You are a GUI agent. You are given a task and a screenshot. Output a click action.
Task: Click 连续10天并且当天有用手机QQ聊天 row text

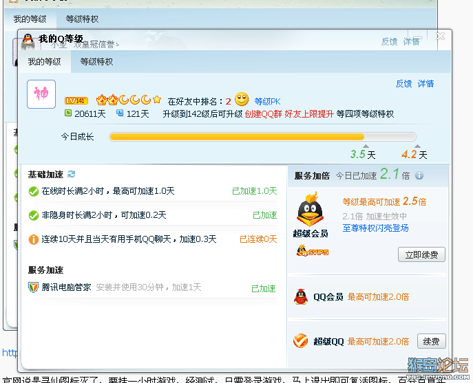tap(129, 239)
